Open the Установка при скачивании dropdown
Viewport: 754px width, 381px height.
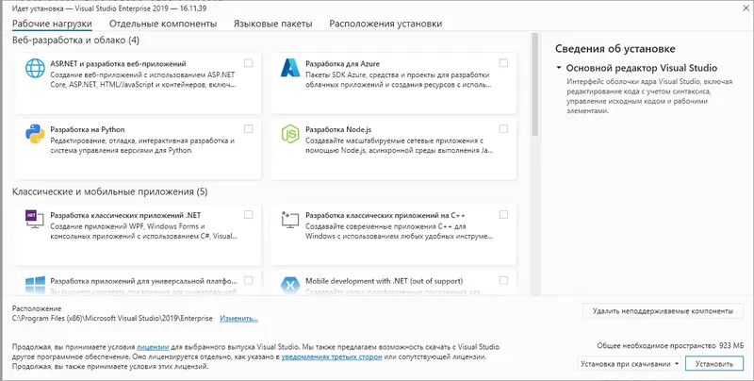[631, 364]
